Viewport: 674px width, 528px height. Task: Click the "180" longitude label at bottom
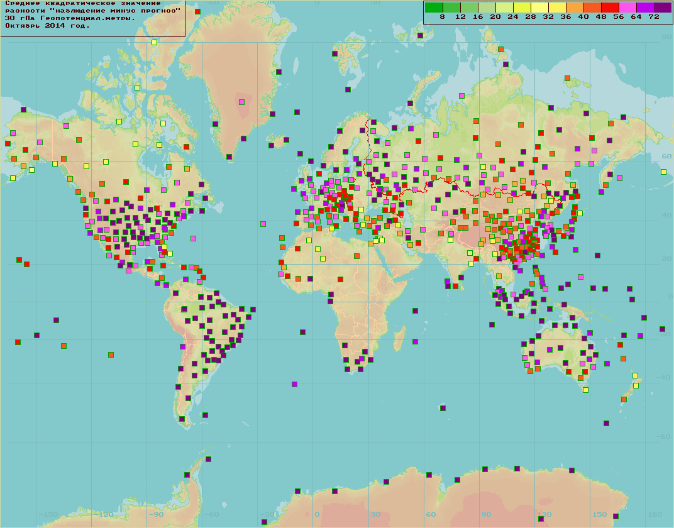(655, 514)
